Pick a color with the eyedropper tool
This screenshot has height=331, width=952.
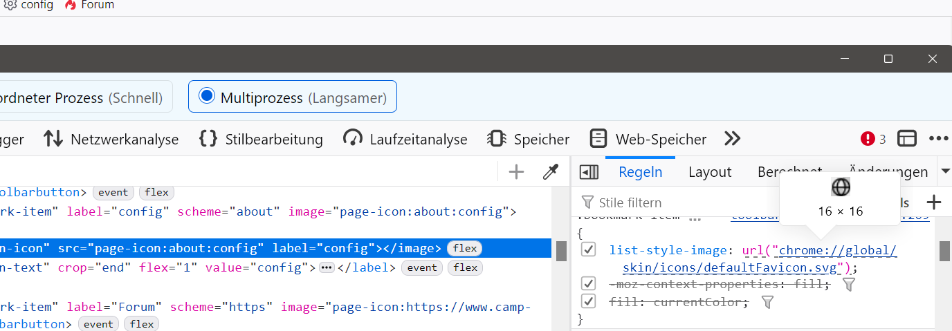pyautogui.click(x=551, y=172)
